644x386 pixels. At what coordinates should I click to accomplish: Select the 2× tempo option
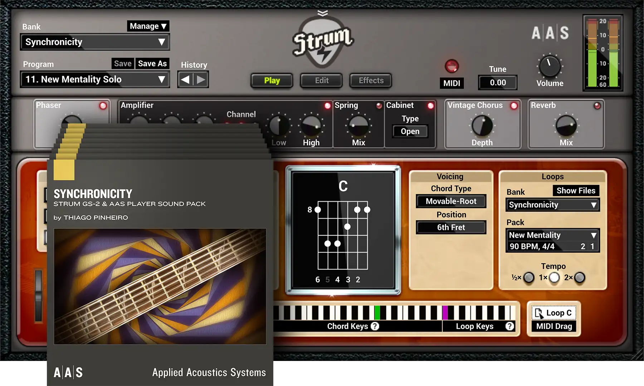(x=579, y=278)
